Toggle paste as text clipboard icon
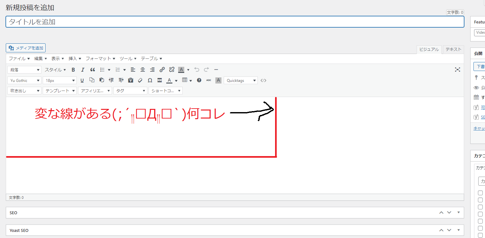Screen dimensions: 485x238 point(131,80)
